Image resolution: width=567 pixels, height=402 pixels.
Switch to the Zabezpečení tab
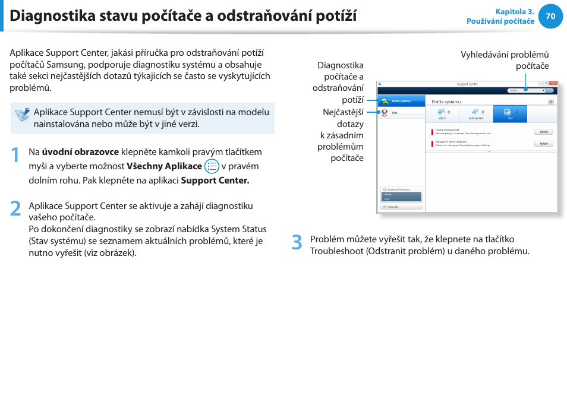tap(476, 114)
